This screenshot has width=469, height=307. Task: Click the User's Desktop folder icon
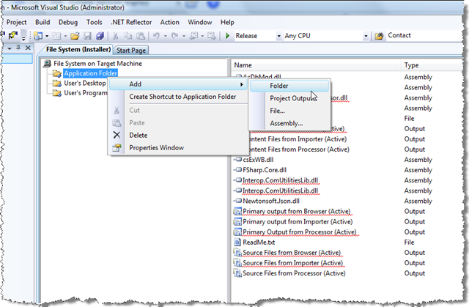coord(56,83)
